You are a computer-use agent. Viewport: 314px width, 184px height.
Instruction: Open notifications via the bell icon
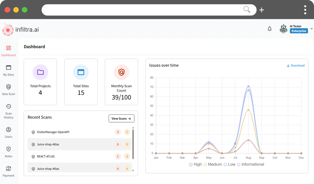click(270, 29)
